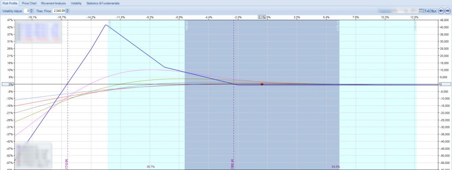The width and height of the screenshot is (452, 170).
Task: Click the blurred legend box at bottom left
Action: click(34, 155)
